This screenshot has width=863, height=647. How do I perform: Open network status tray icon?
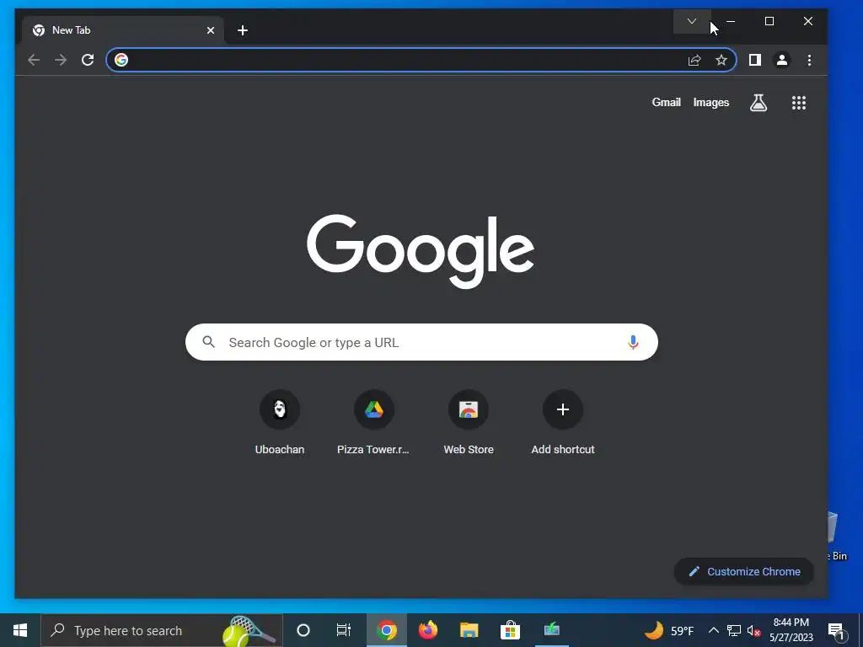pos(734,630)
